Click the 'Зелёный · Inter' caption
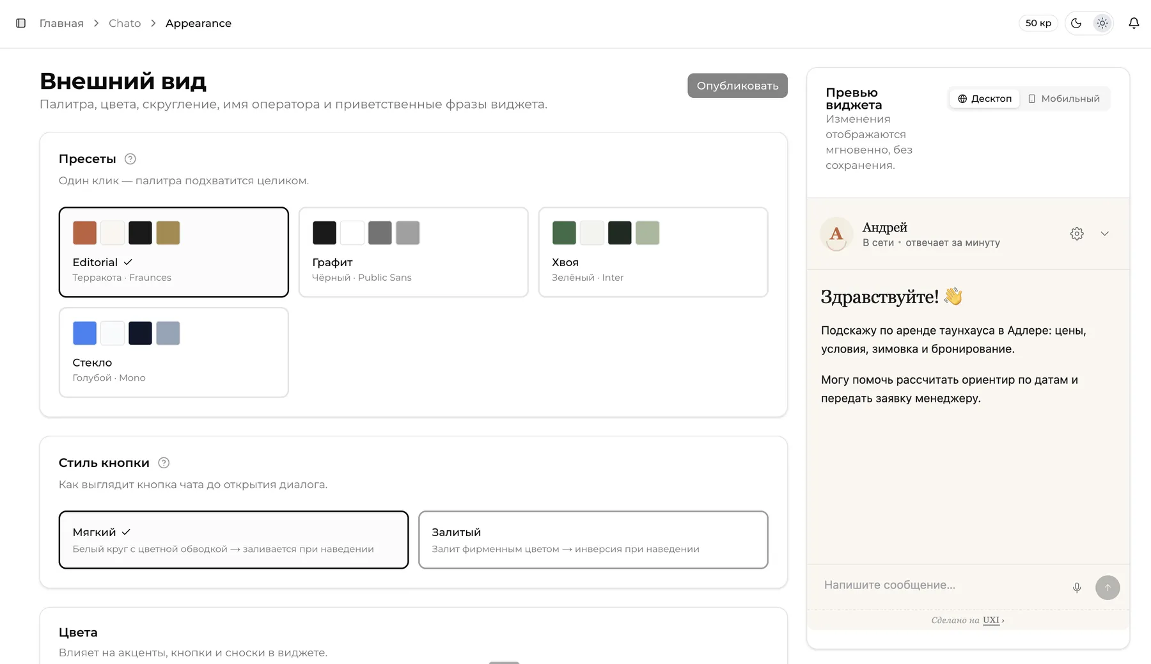The image size is (1151, 664). pos(588,278)
